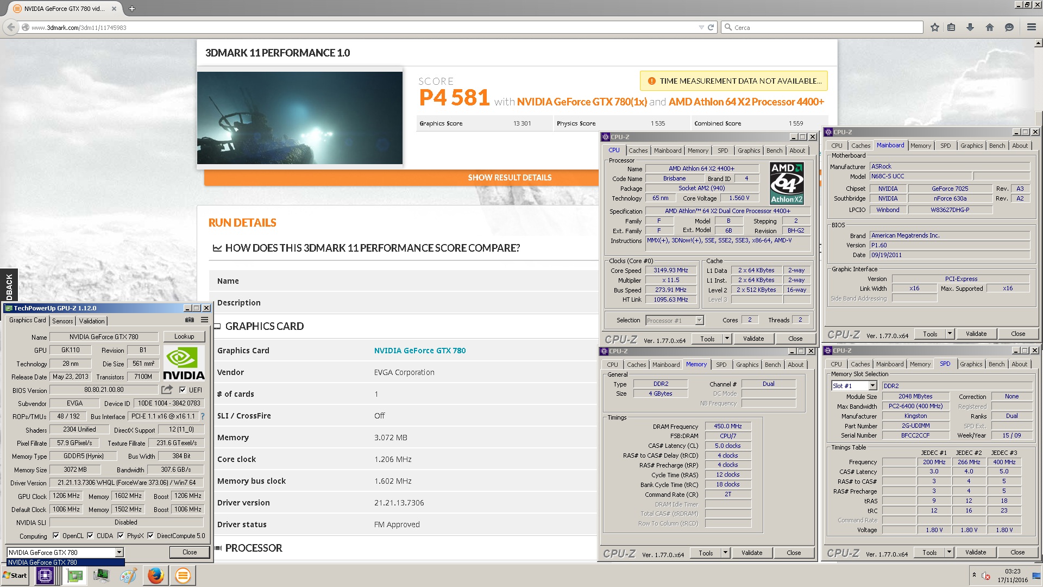This screenshot has width=1043, height=587.
Task: Click the GPU-Z graphics card taskbar icon
Action: click(x=75, y=576)
